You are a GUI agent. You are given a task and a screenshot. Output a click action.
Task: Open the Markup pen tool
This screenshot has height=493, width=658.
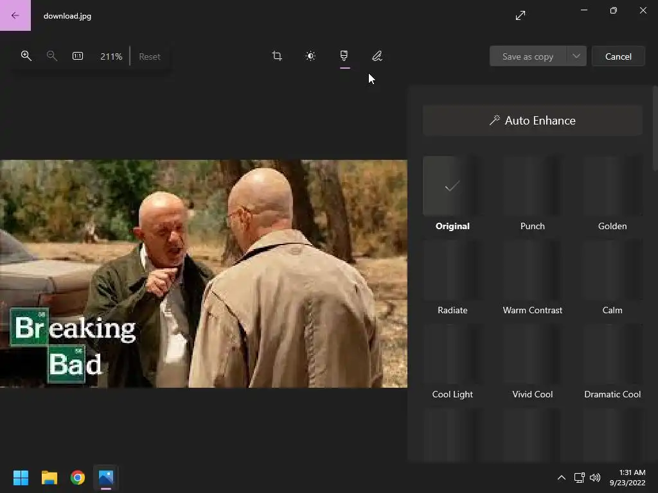click(377, 56)
